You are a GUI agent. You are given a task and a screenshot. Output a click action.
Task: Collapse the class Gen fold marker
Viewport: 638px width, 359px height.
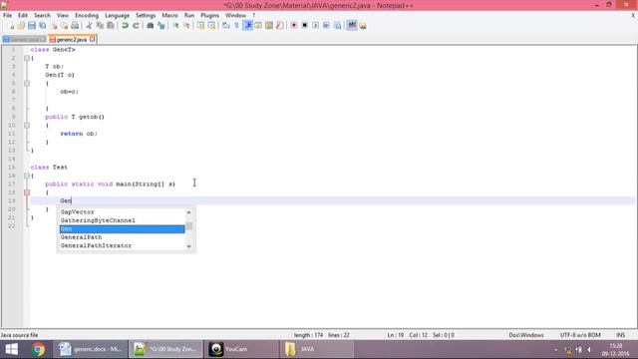[x=27, y=58]
